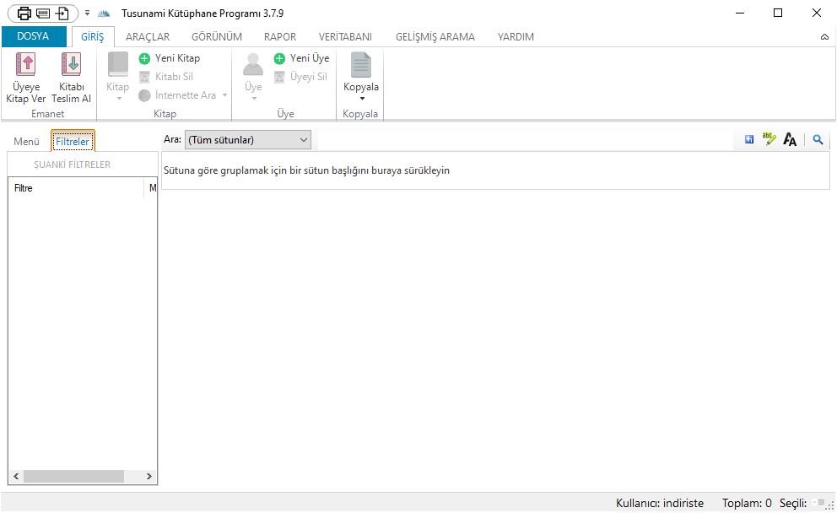Click Üyeyi Sil delete member button
Screen dimensions: 837x513
300,77
